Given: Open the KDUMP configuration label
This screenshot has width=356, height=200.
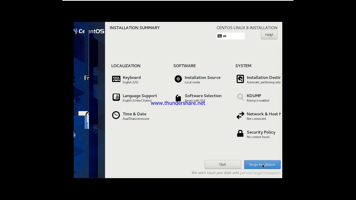Looking at the screenshot, I should tap(254, 96).
